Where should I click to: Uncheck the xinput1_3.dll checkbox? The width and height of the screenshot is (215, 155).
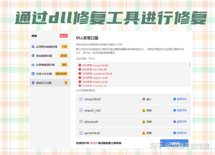point(81,110)
